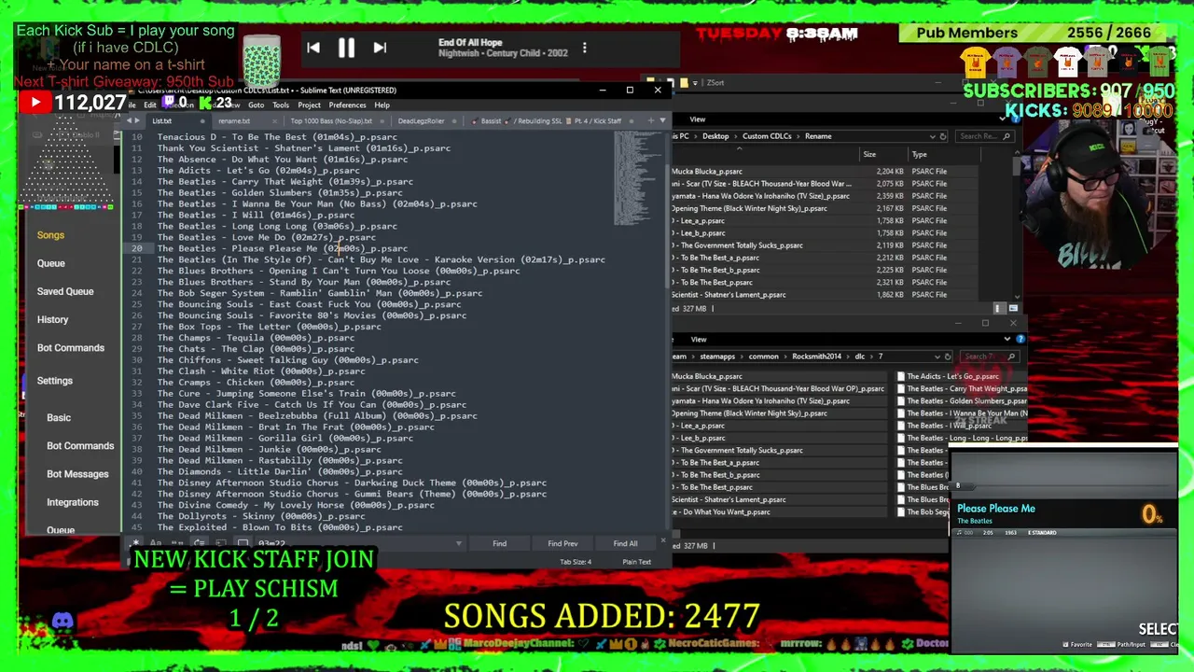Add a new tab in Sublime Text

[x=650, y=121]
